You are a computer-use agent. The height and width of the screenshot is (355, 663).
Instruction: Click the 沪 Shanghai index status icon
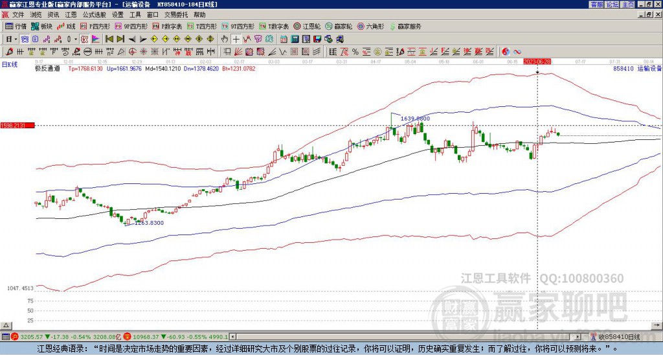pos(16,337)
